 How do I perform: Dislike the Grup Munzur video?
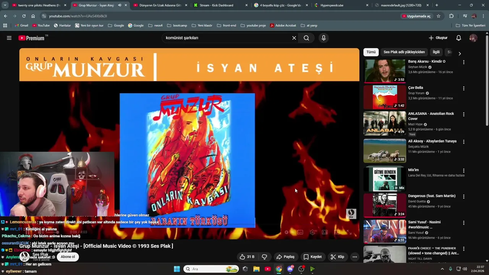pyautogui.click(x=264, y=257)
